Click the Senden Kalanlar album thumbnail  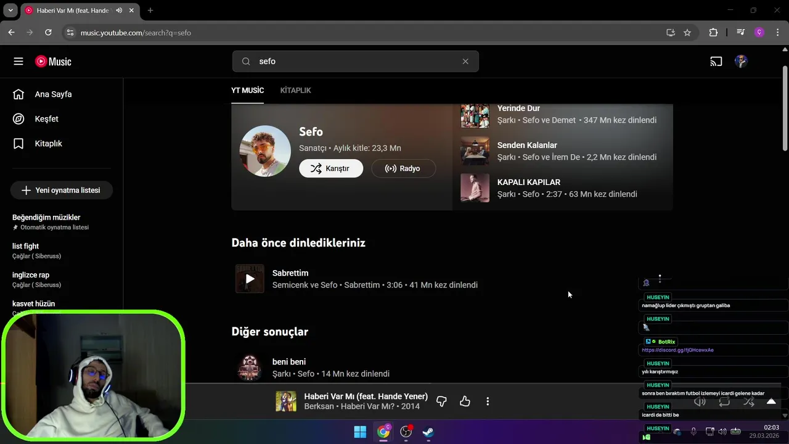pos(475,151)
